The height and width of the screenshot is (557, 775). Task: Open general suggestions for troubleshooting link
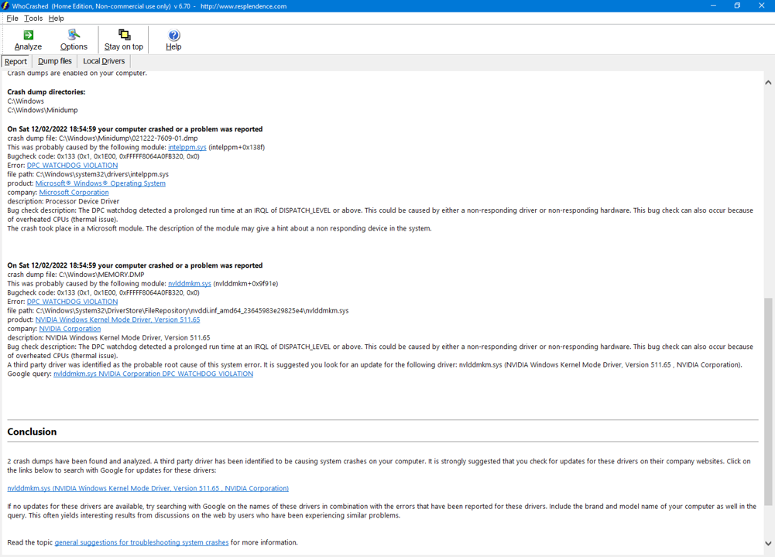pyautogui.click(x=142, y=542)
